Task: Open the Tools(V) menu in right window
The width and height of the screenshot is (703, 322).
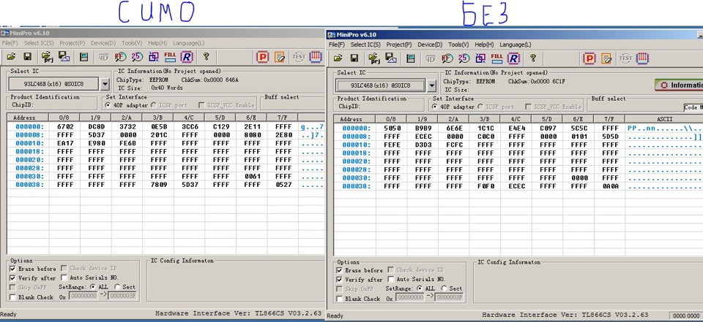Action: tap(458, 45)
